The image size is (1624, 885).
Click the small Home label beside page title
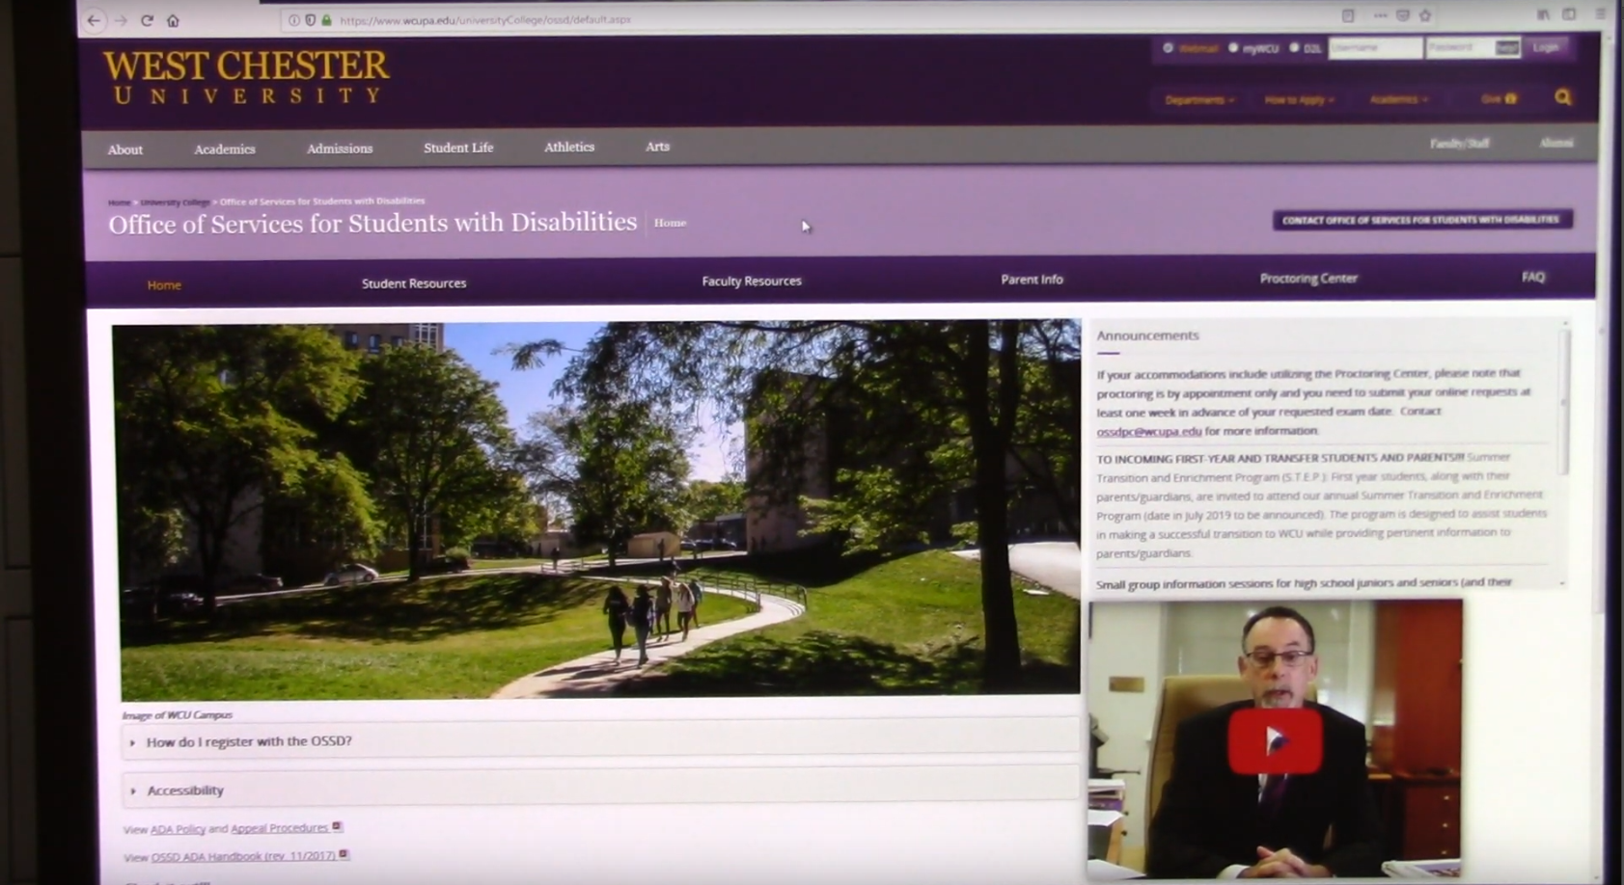coord(670,223)
